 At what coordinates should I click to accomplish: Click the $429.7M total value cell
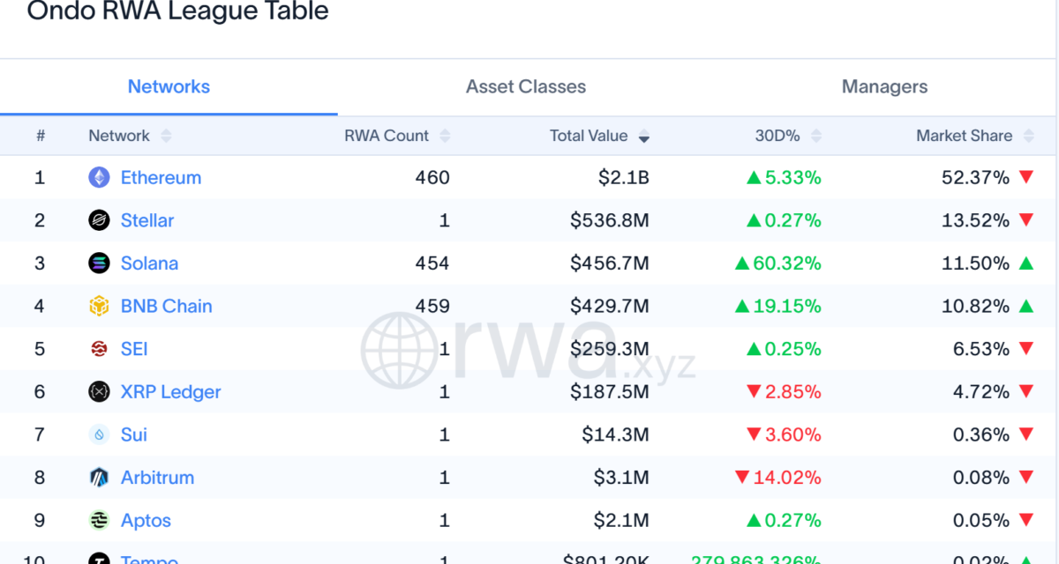pos(609,306)
